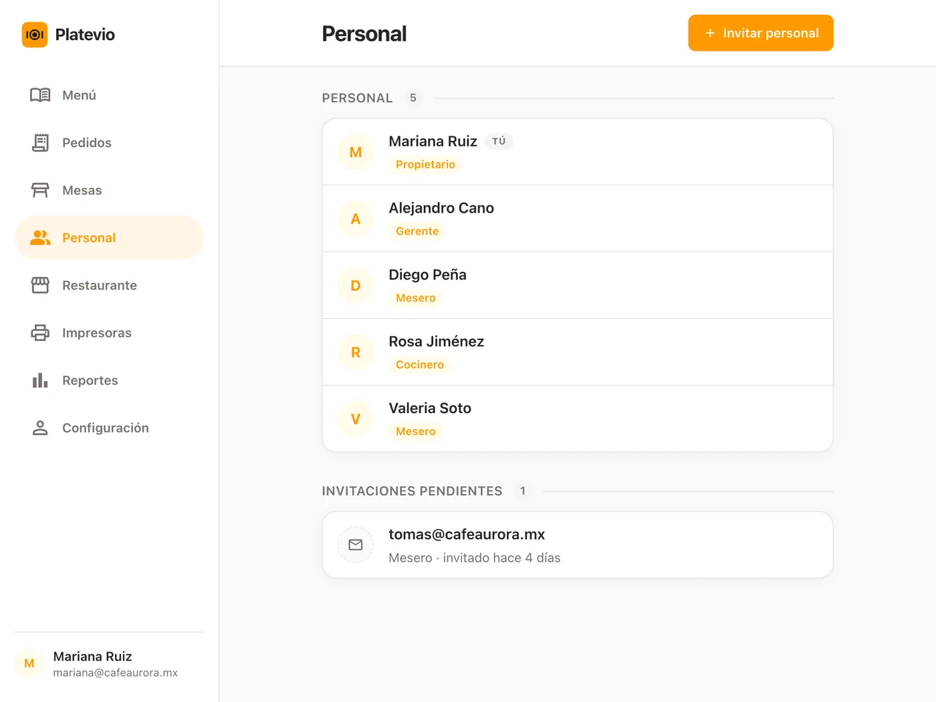Open the Restaurante storefront icon
The height and width of the screenshot is (702, 936).
pos(40,285)
